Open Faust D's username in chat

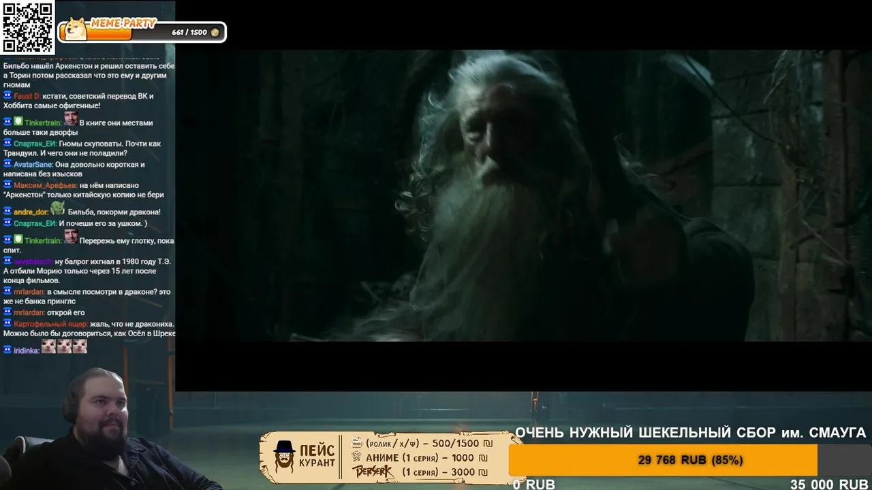[x=27, y=96]
